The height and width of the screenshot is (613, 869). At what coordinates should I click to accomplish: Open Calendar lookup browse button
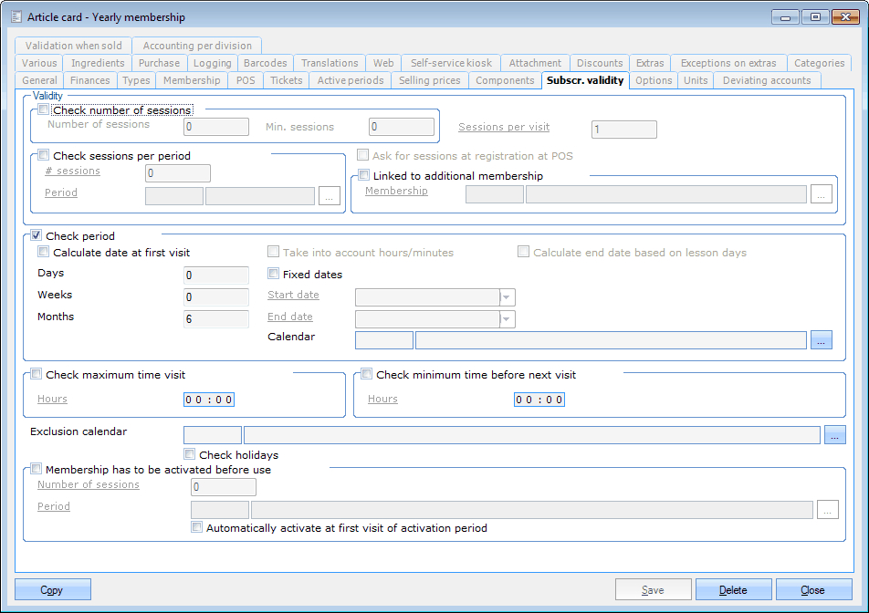[x=821, y=340]
